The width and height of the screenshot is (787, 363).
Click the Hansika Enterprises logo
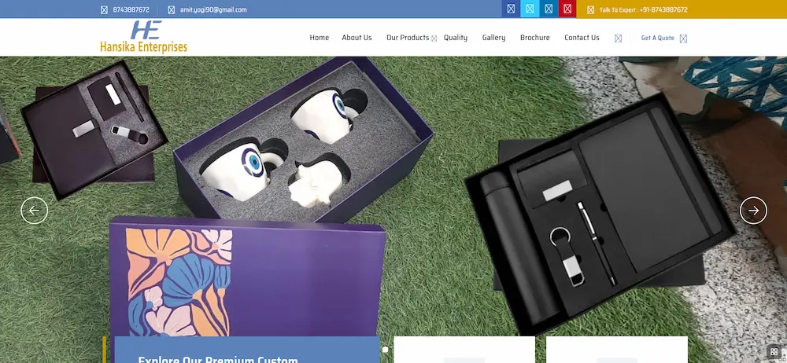(x=143, y=37)
